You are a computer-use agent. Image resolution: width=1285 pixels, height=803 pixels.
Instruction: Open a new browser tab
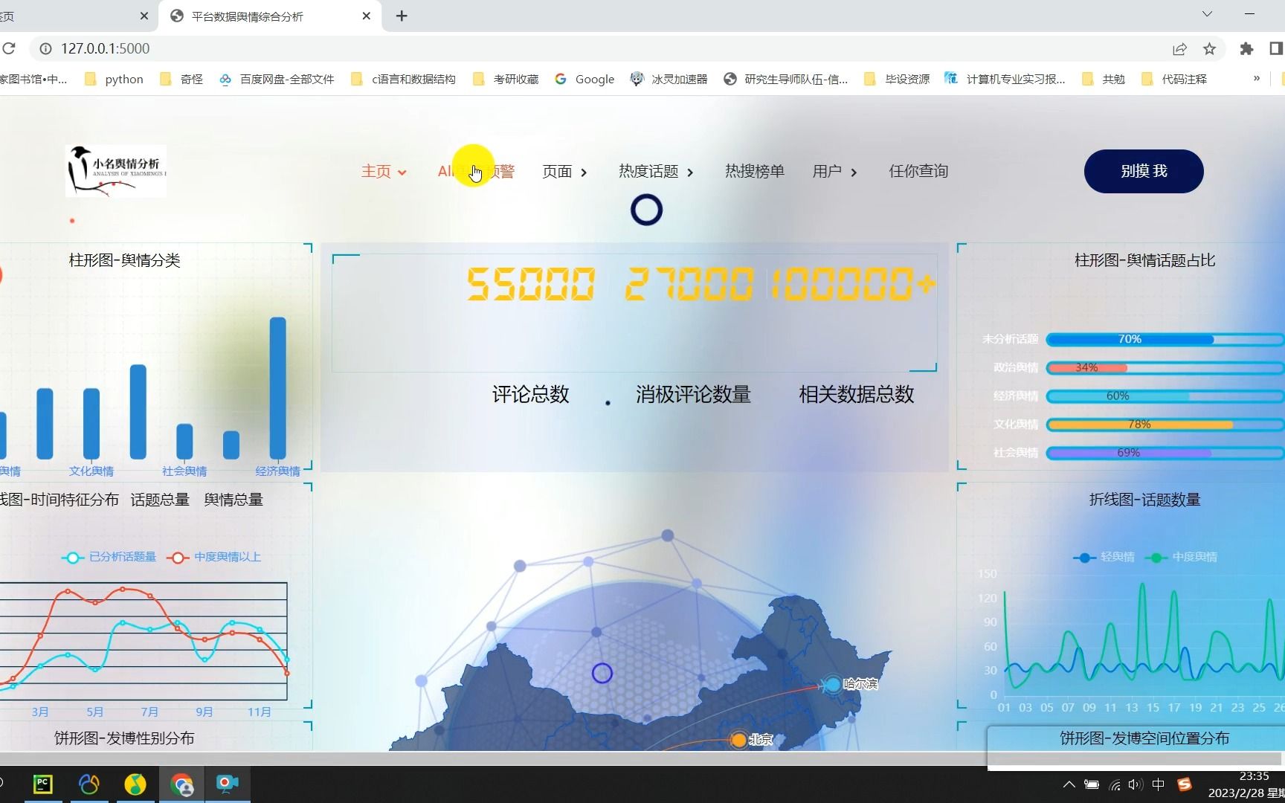point(402,16)
